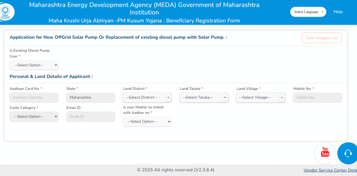This screenshot has height=176, width=357.
Task: Open the headset support chat icon
Action: click(348, 153)
